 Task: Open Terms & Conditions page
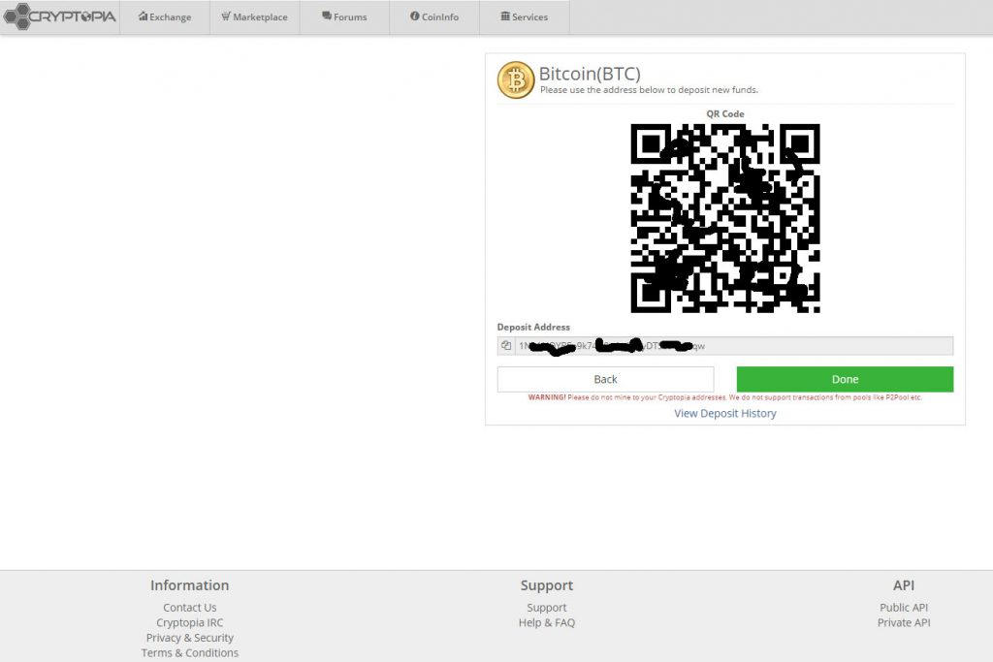coord(190,653)
